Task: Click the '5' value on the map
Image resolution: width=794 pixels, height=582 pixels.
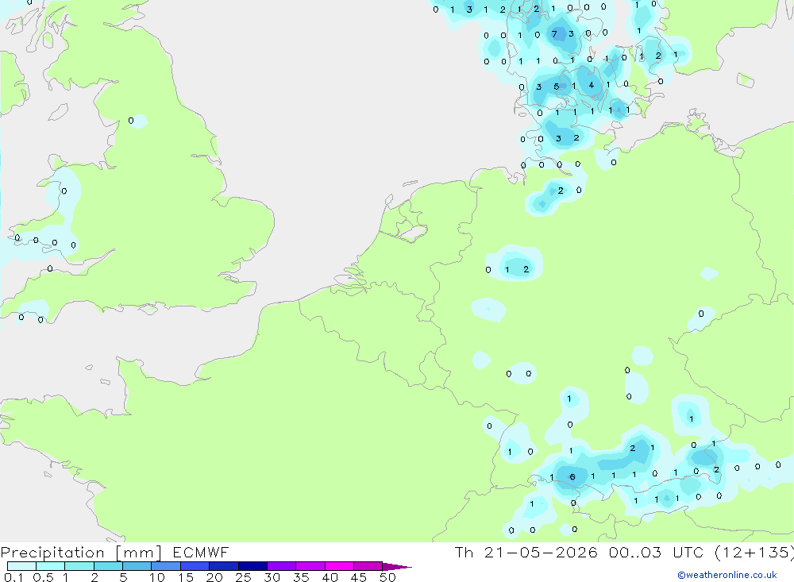Action: (x=556, y=86)
